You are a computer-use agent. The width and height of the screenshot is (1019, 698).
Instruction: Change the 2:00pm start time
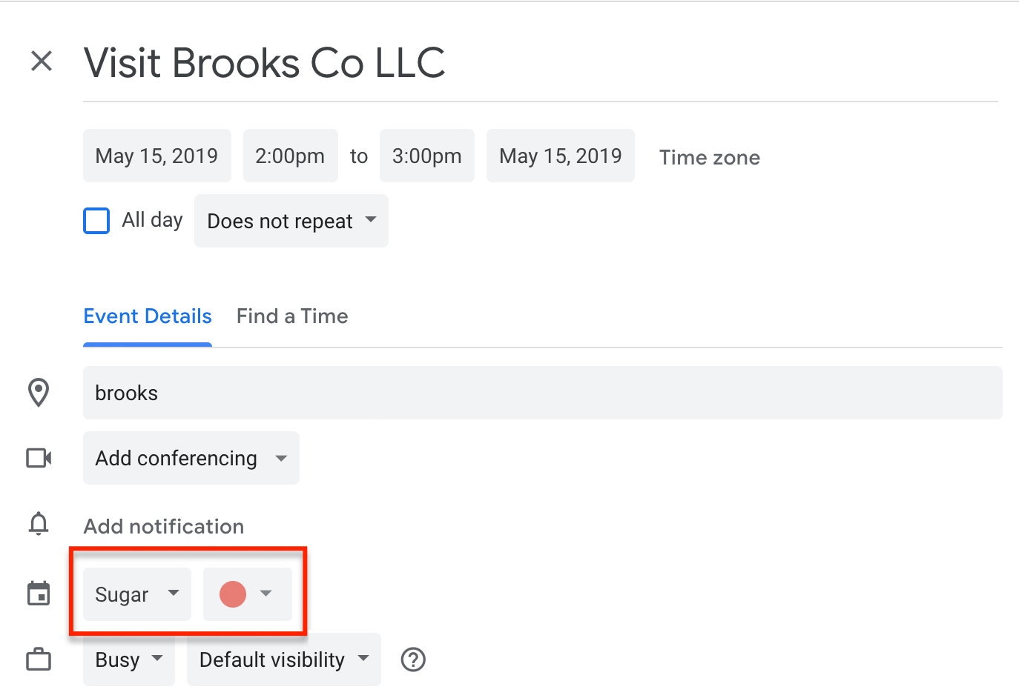pyautogui.click(x=290, y=156)
